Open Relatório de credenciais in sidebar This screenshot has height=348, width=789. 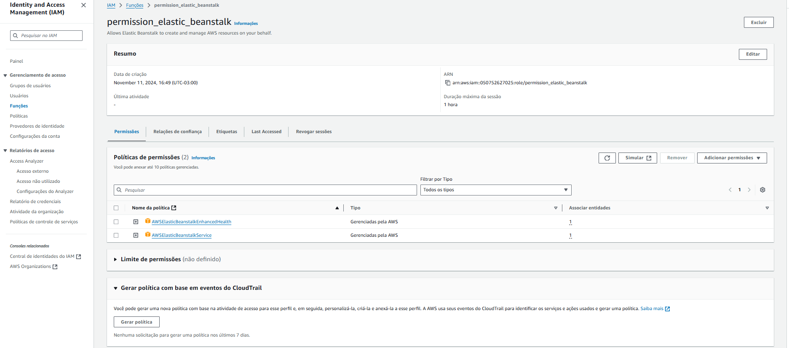pos(35,202)
